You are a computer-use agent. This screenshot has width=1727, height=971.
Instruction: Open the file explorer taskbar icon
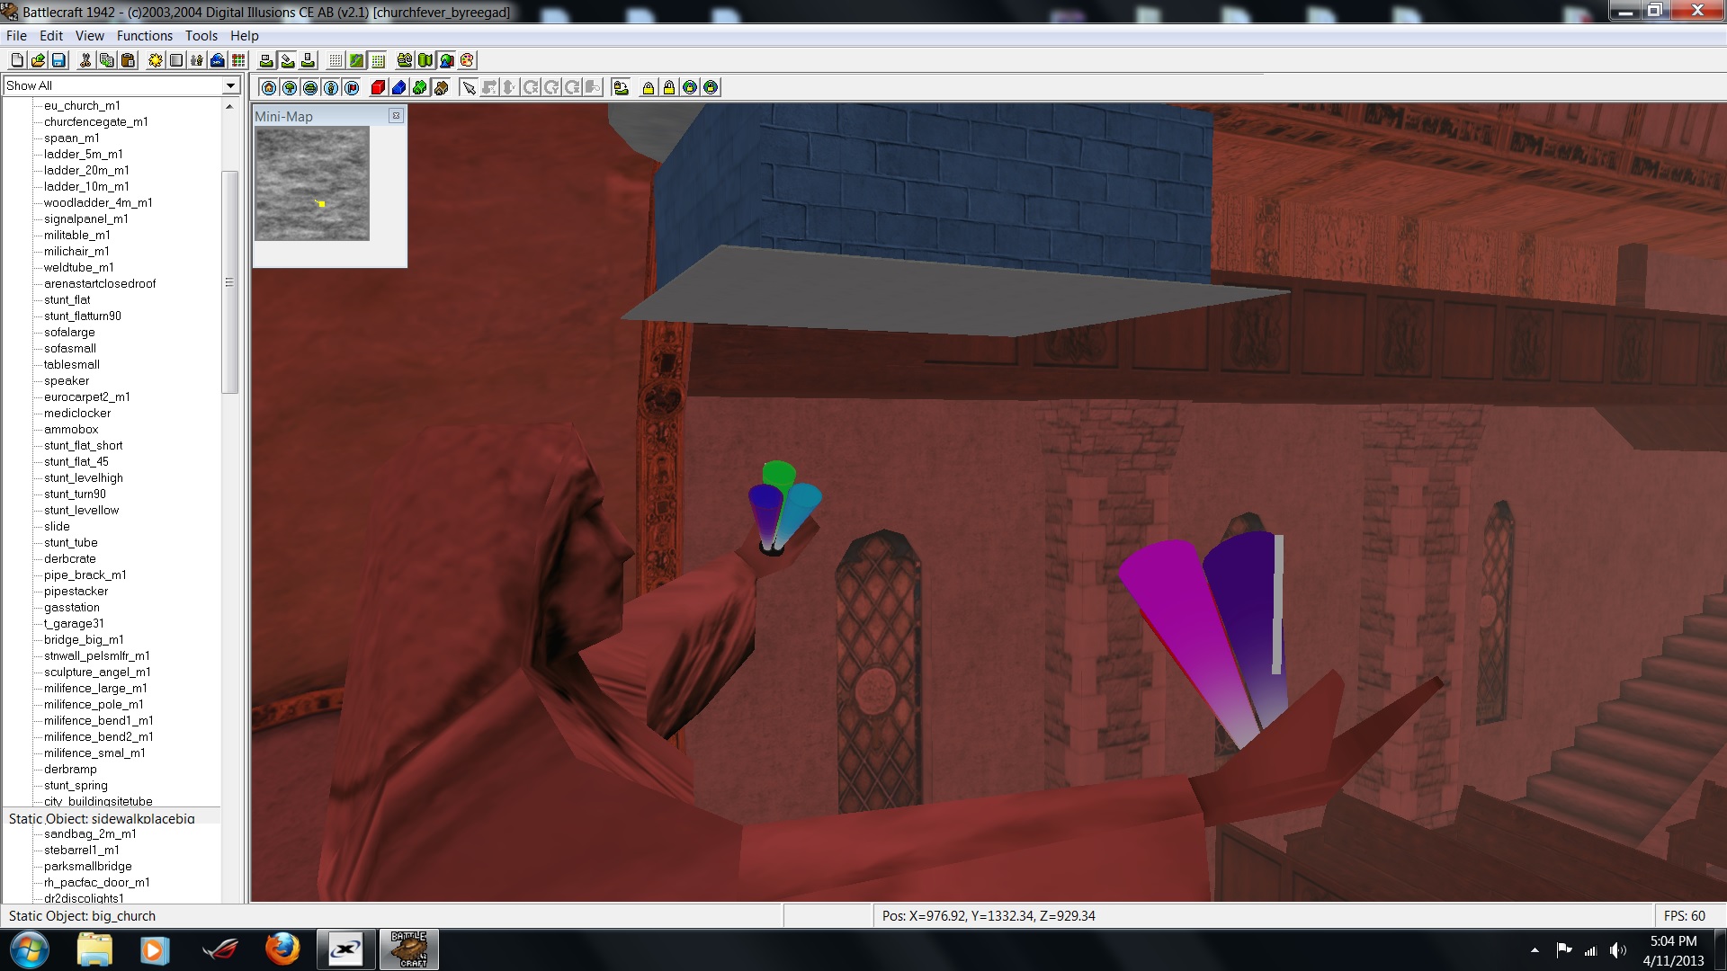click(x=94, y=949)
